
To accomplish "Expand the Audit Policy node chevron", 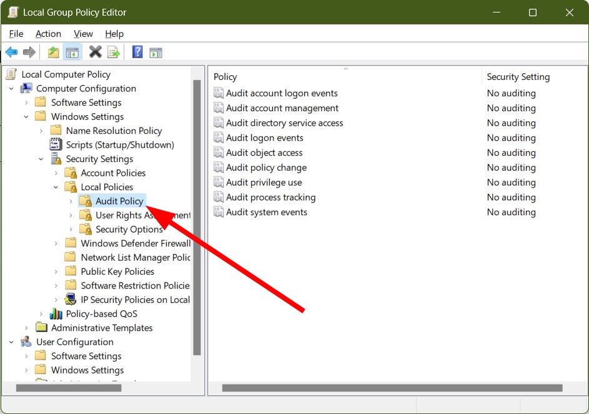I will tap(71, 201).
